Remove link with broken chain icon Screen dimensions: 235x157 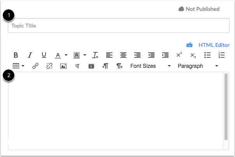(49, 66)
